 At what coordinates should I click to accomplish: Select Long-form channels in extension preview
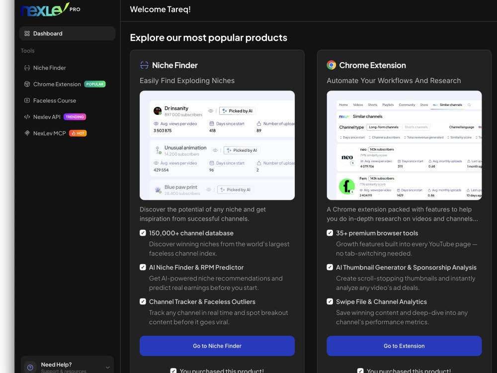tap(384, 127)
